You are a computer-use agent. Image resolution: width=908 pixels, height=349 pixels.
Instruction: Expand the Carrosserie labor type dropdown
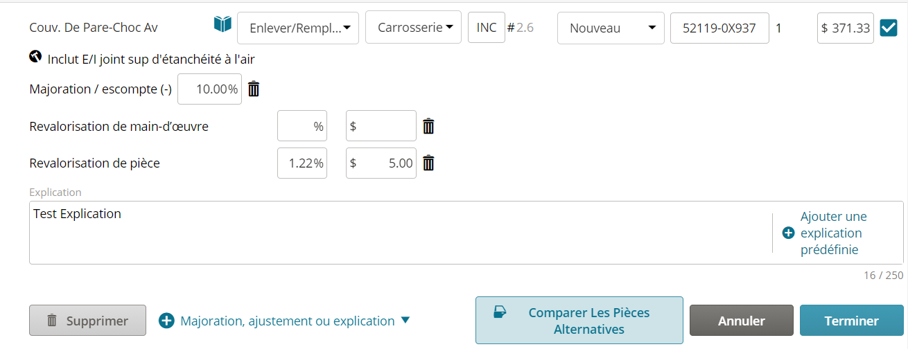tap(413, 28)
